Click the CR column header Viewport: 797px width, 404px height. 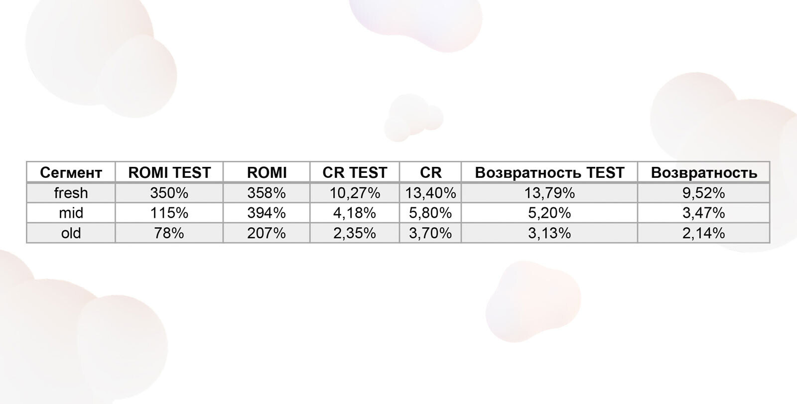[x=430, y=172]
